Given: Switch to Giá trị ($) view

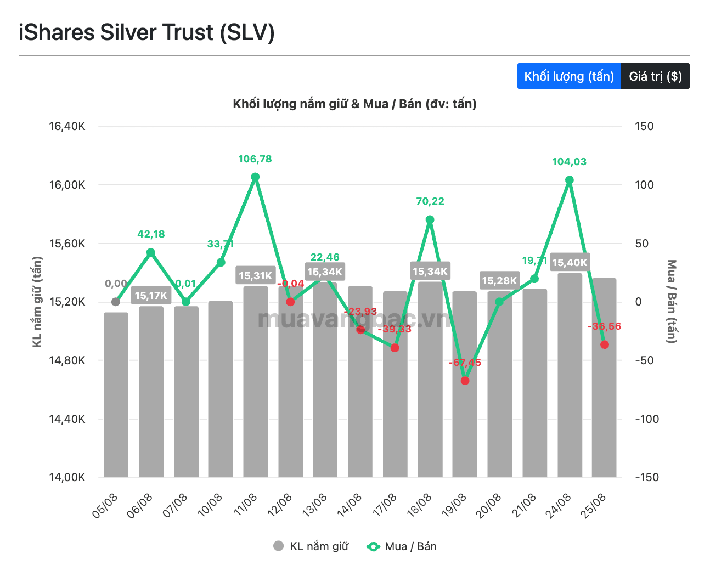Looking at the screenshot, I should 656,76.
